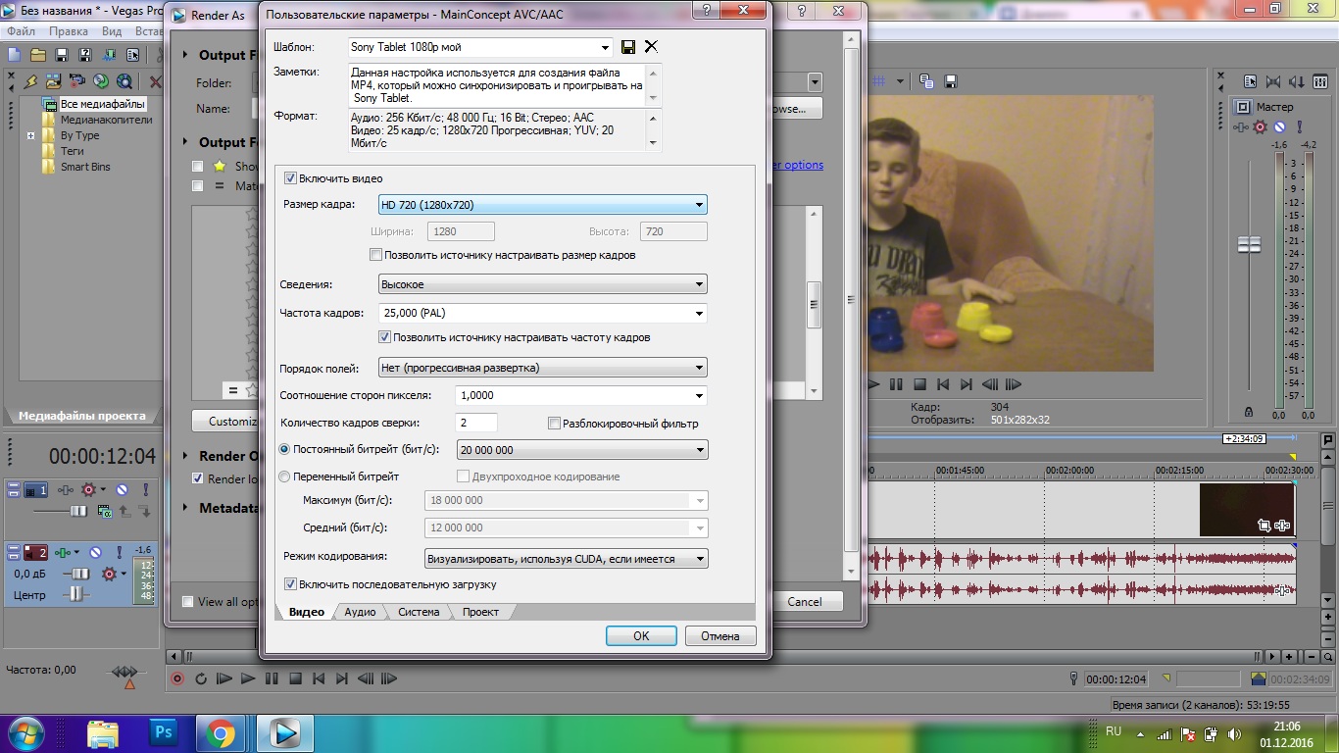Toggle Включить последовательную загрузку checkbox
This screenshot has width=1339, height=753.
pyautogui.click(x=290, y=584)
